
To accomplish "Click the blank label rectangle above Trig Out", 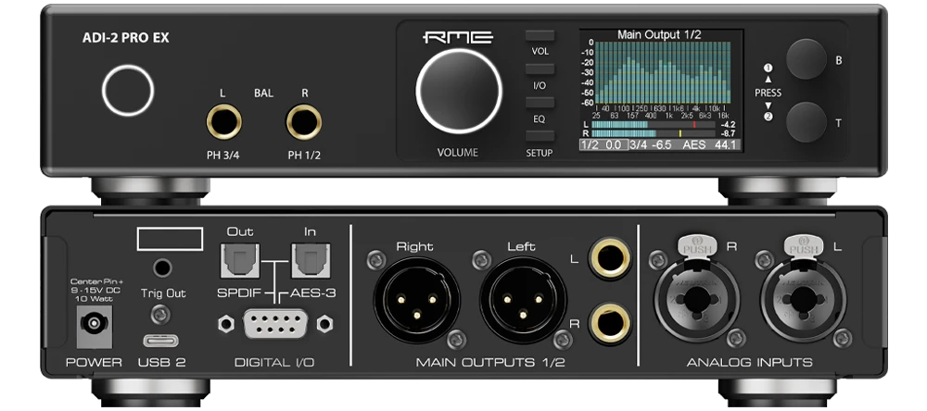I will 171,239.
